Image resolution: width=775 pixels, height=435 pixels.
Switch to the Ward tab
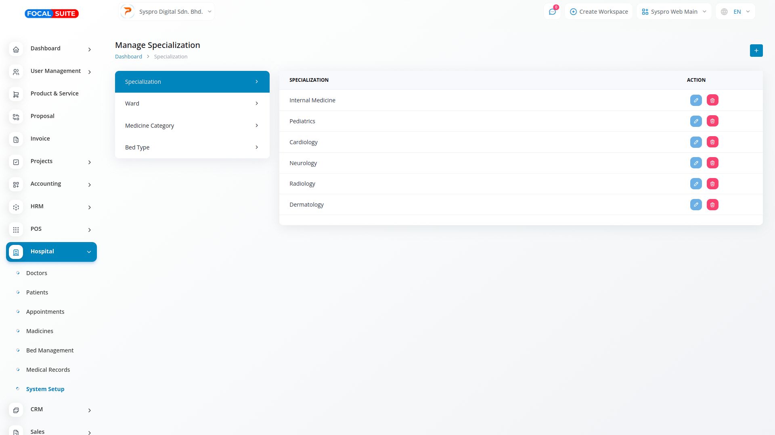coord(192,104)
